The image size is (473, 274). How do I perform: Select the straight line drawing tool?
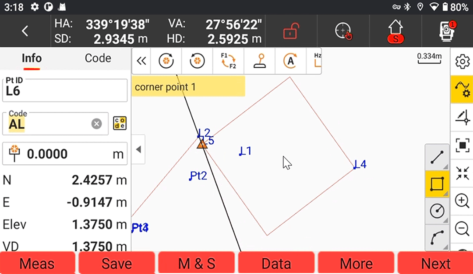click(437, 157)
